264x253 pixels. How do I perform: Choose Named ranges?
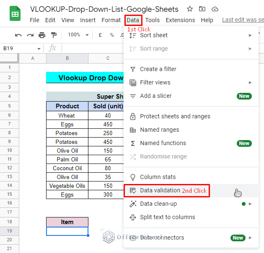pos(191,130)
